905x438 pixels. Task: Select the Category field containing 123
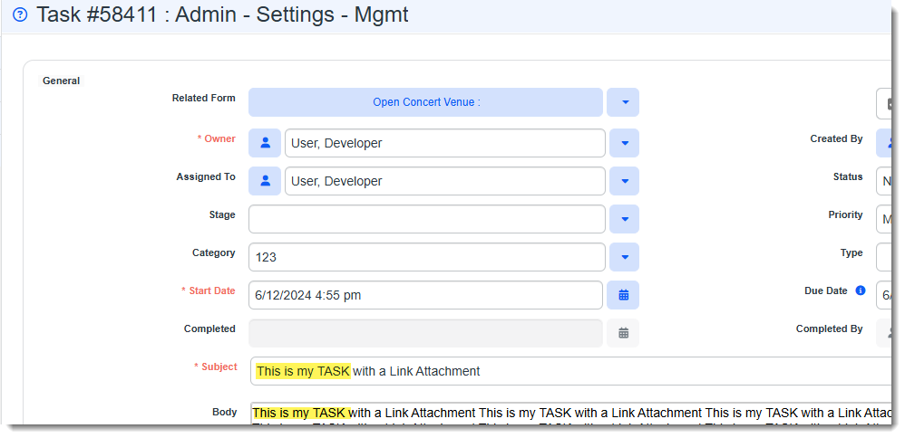pyautogui.click(x=426, y=257)
